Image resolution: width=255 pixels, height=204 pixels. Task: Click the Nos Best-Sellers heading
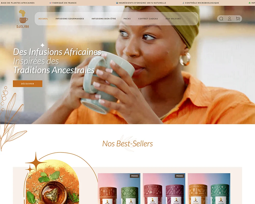[x=127, y=144]
